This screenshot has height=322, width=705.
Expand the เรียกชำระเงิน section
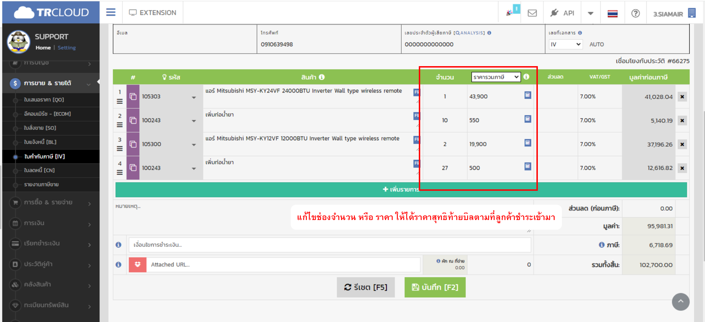(51, 243)
